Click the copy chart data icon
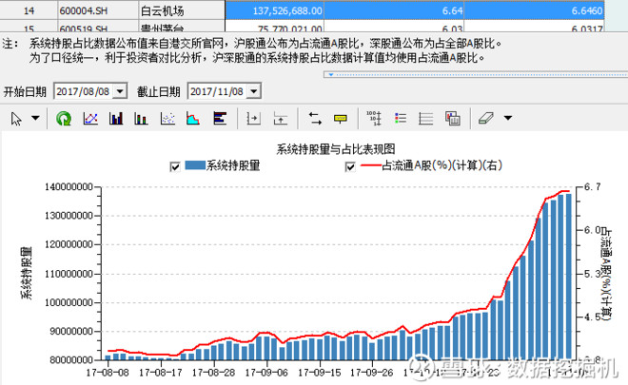This screenshot has width=628, height=385. coord(453,119)
